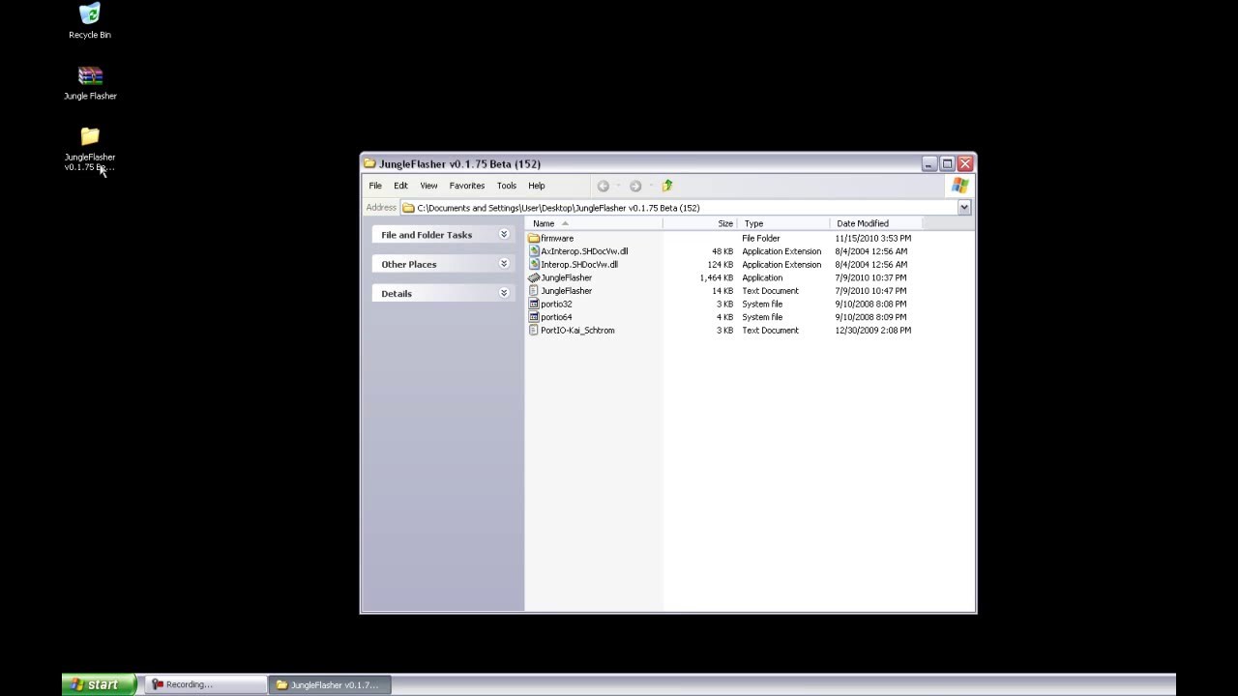
Task: Click the Back arrow in Explorer toolbar
Action: (603, 186)
